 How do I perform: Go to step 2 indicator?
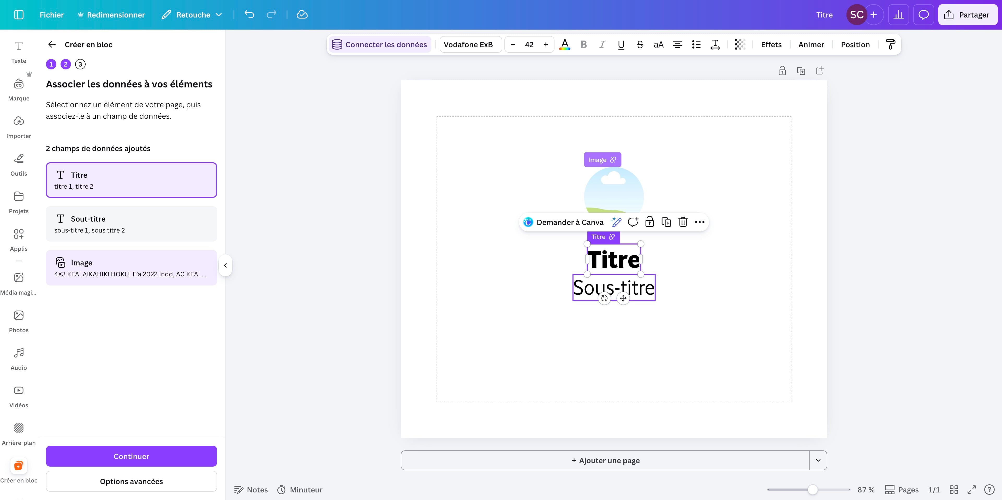[x=66, y=64]
